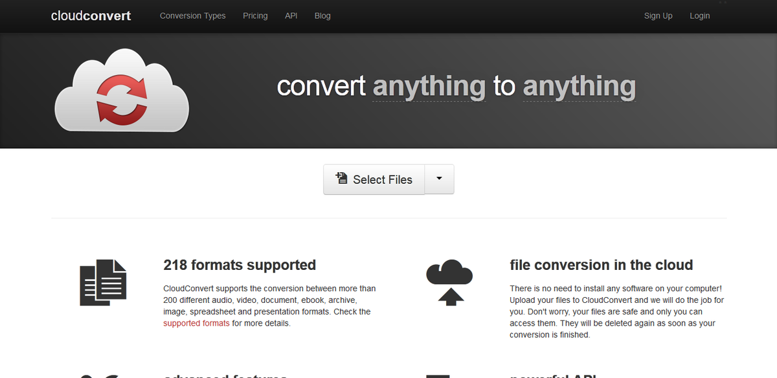This screenshot has height=378, width=777.
Task: Click the documents icon beside formats supported
Action: coord(103,282)
